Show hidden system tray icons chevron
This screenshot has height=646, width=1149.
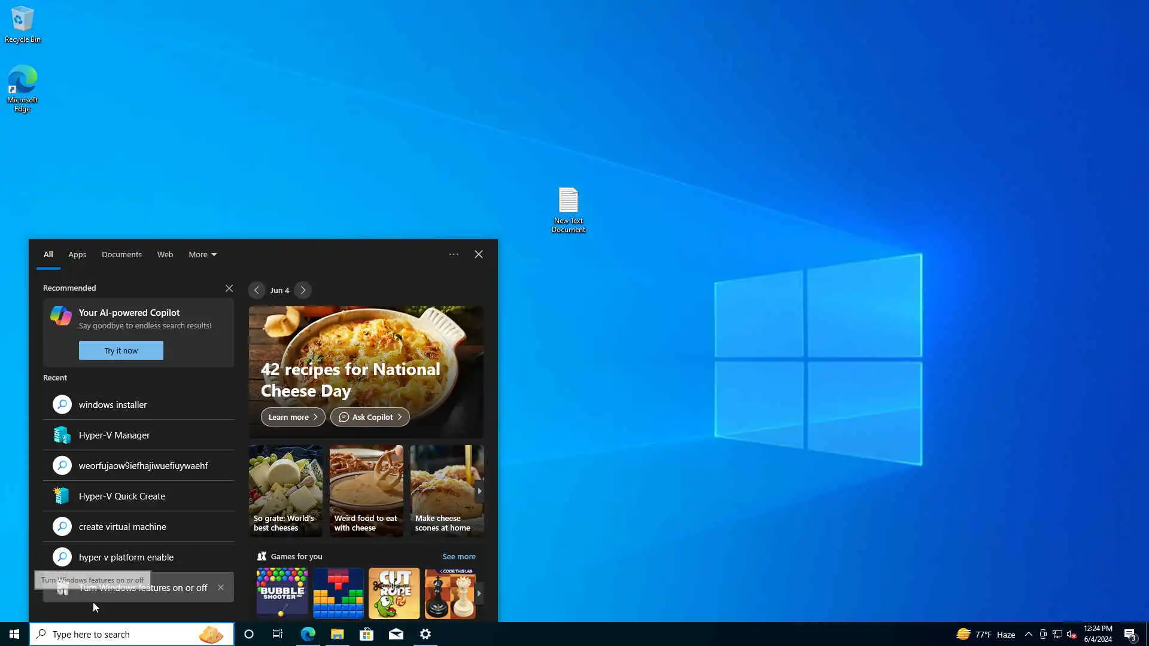1028,634
